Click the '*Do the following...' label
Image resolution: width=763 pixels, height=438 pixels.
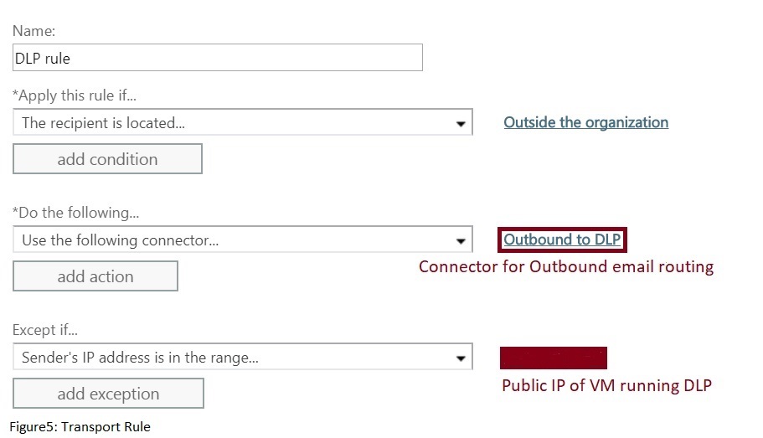[x=75, y=213]
